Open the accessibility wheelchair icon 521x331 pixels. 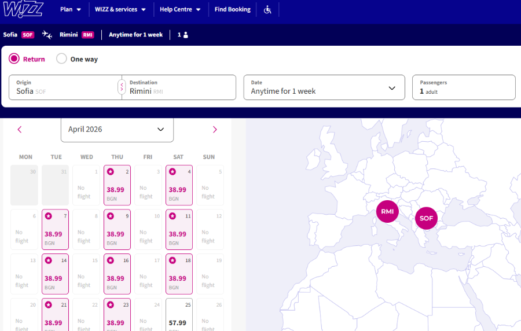pyautogui.click(x=267, y=10)
